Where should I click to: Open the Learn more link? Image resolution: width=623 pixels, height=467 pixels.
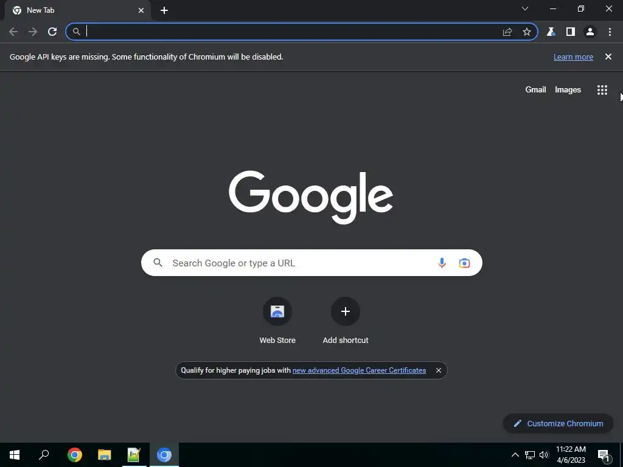point(573,57)
